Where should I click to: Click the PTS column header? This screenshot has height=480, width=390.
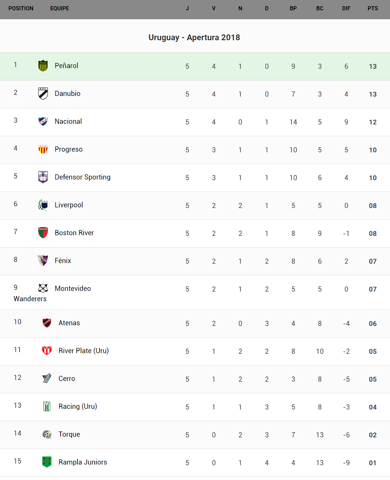click(372, 9)
